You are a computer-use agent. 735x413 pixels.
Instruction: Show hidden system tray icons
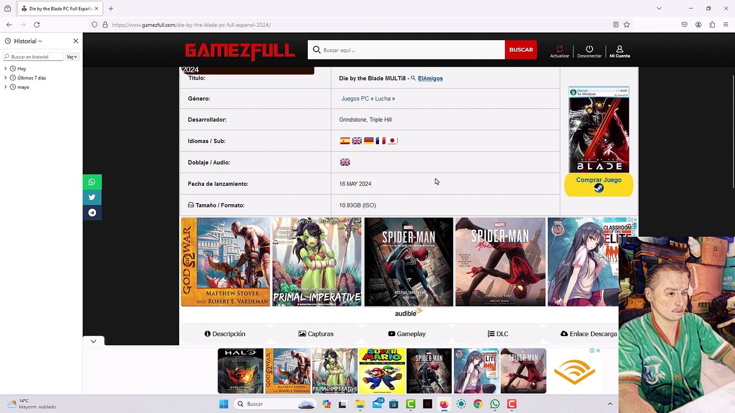(x=610, y=404)
